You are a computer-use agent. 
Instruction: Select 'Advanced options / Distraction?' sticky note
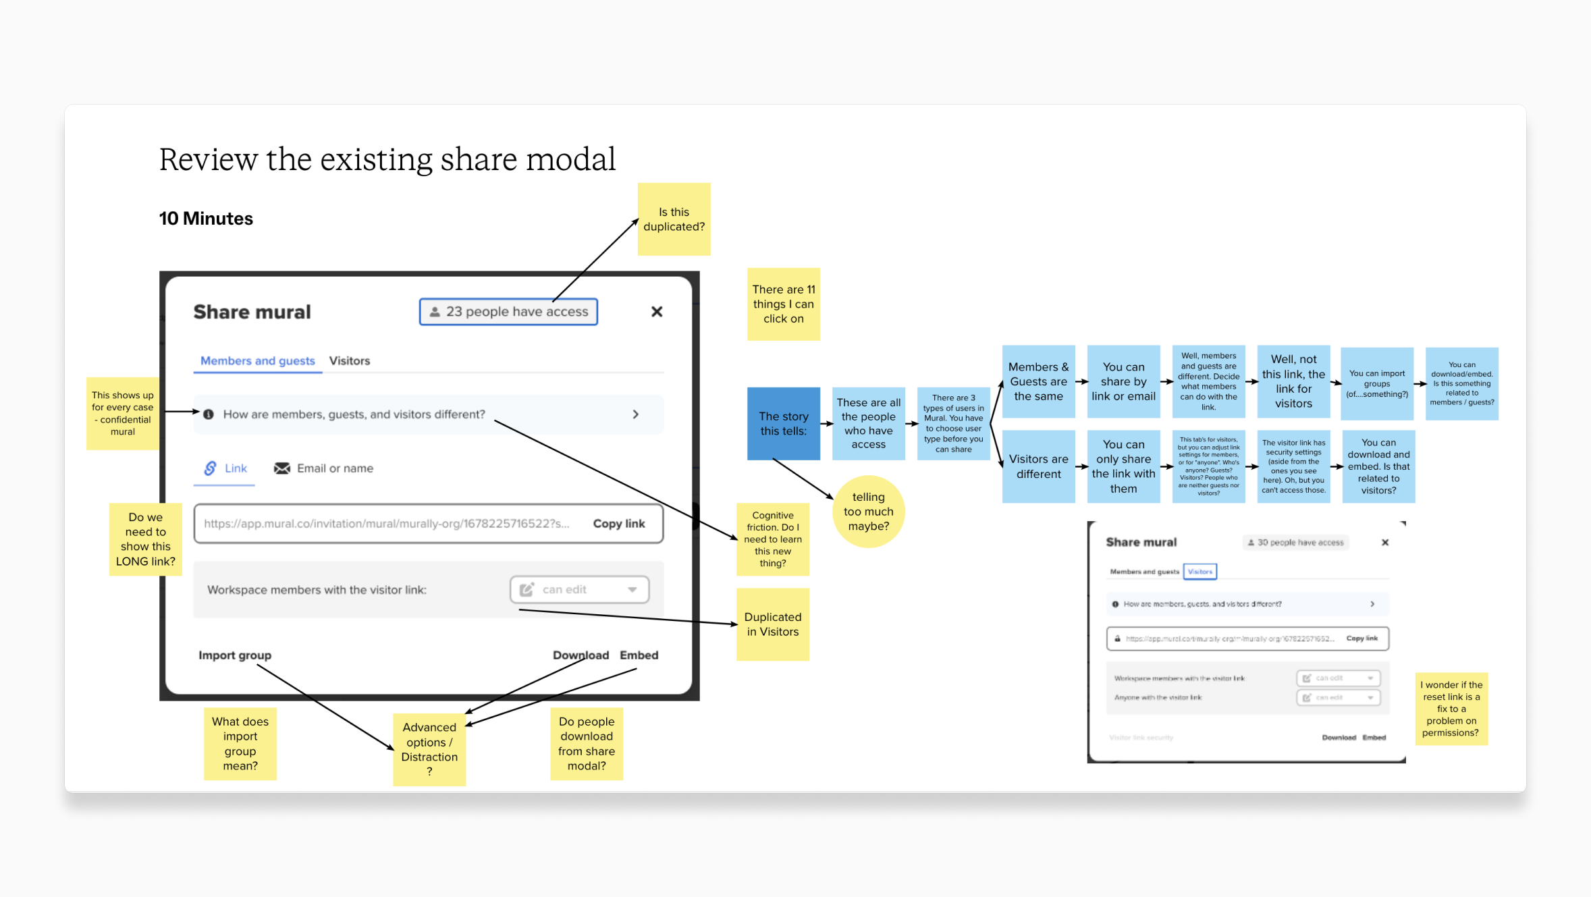429,750
